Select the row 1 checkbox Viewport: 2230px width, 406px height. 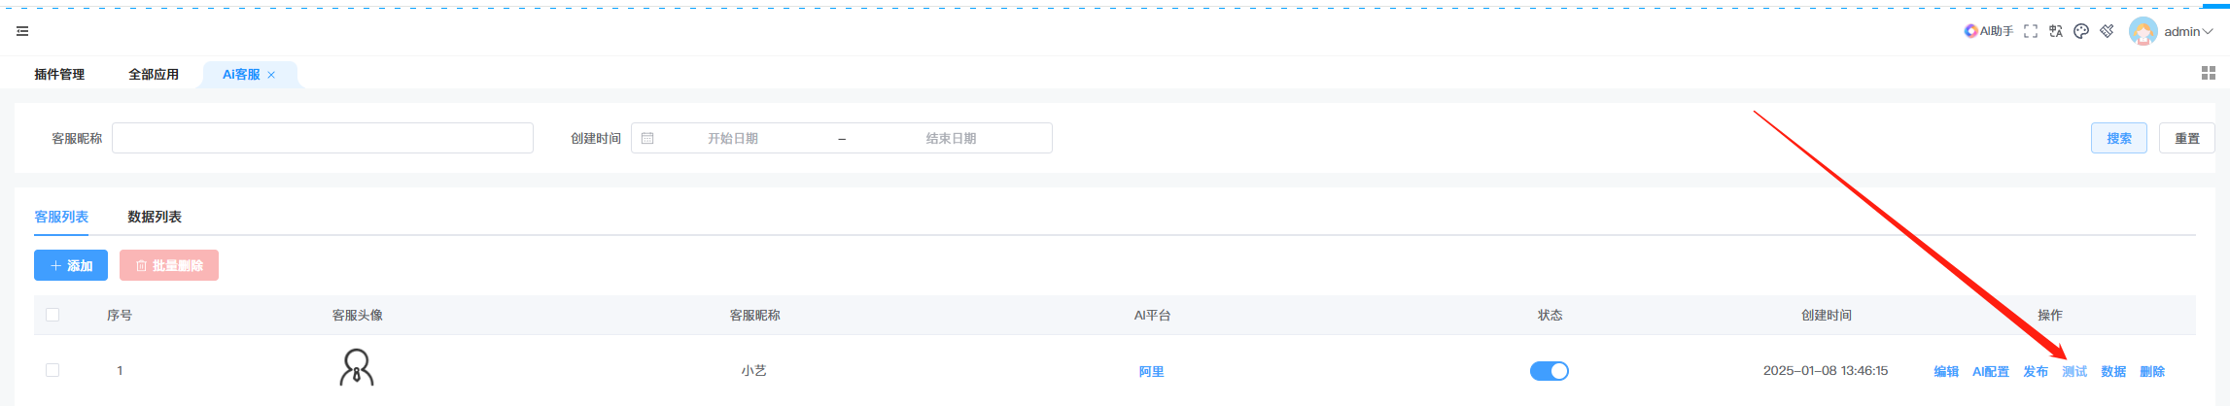[x=52, y=370]
